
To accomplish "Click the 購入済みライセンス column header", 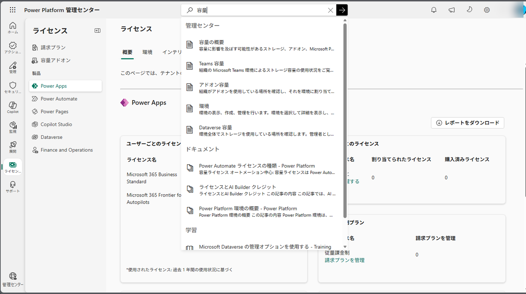I will pyautogui.click(x=467, y=159).
